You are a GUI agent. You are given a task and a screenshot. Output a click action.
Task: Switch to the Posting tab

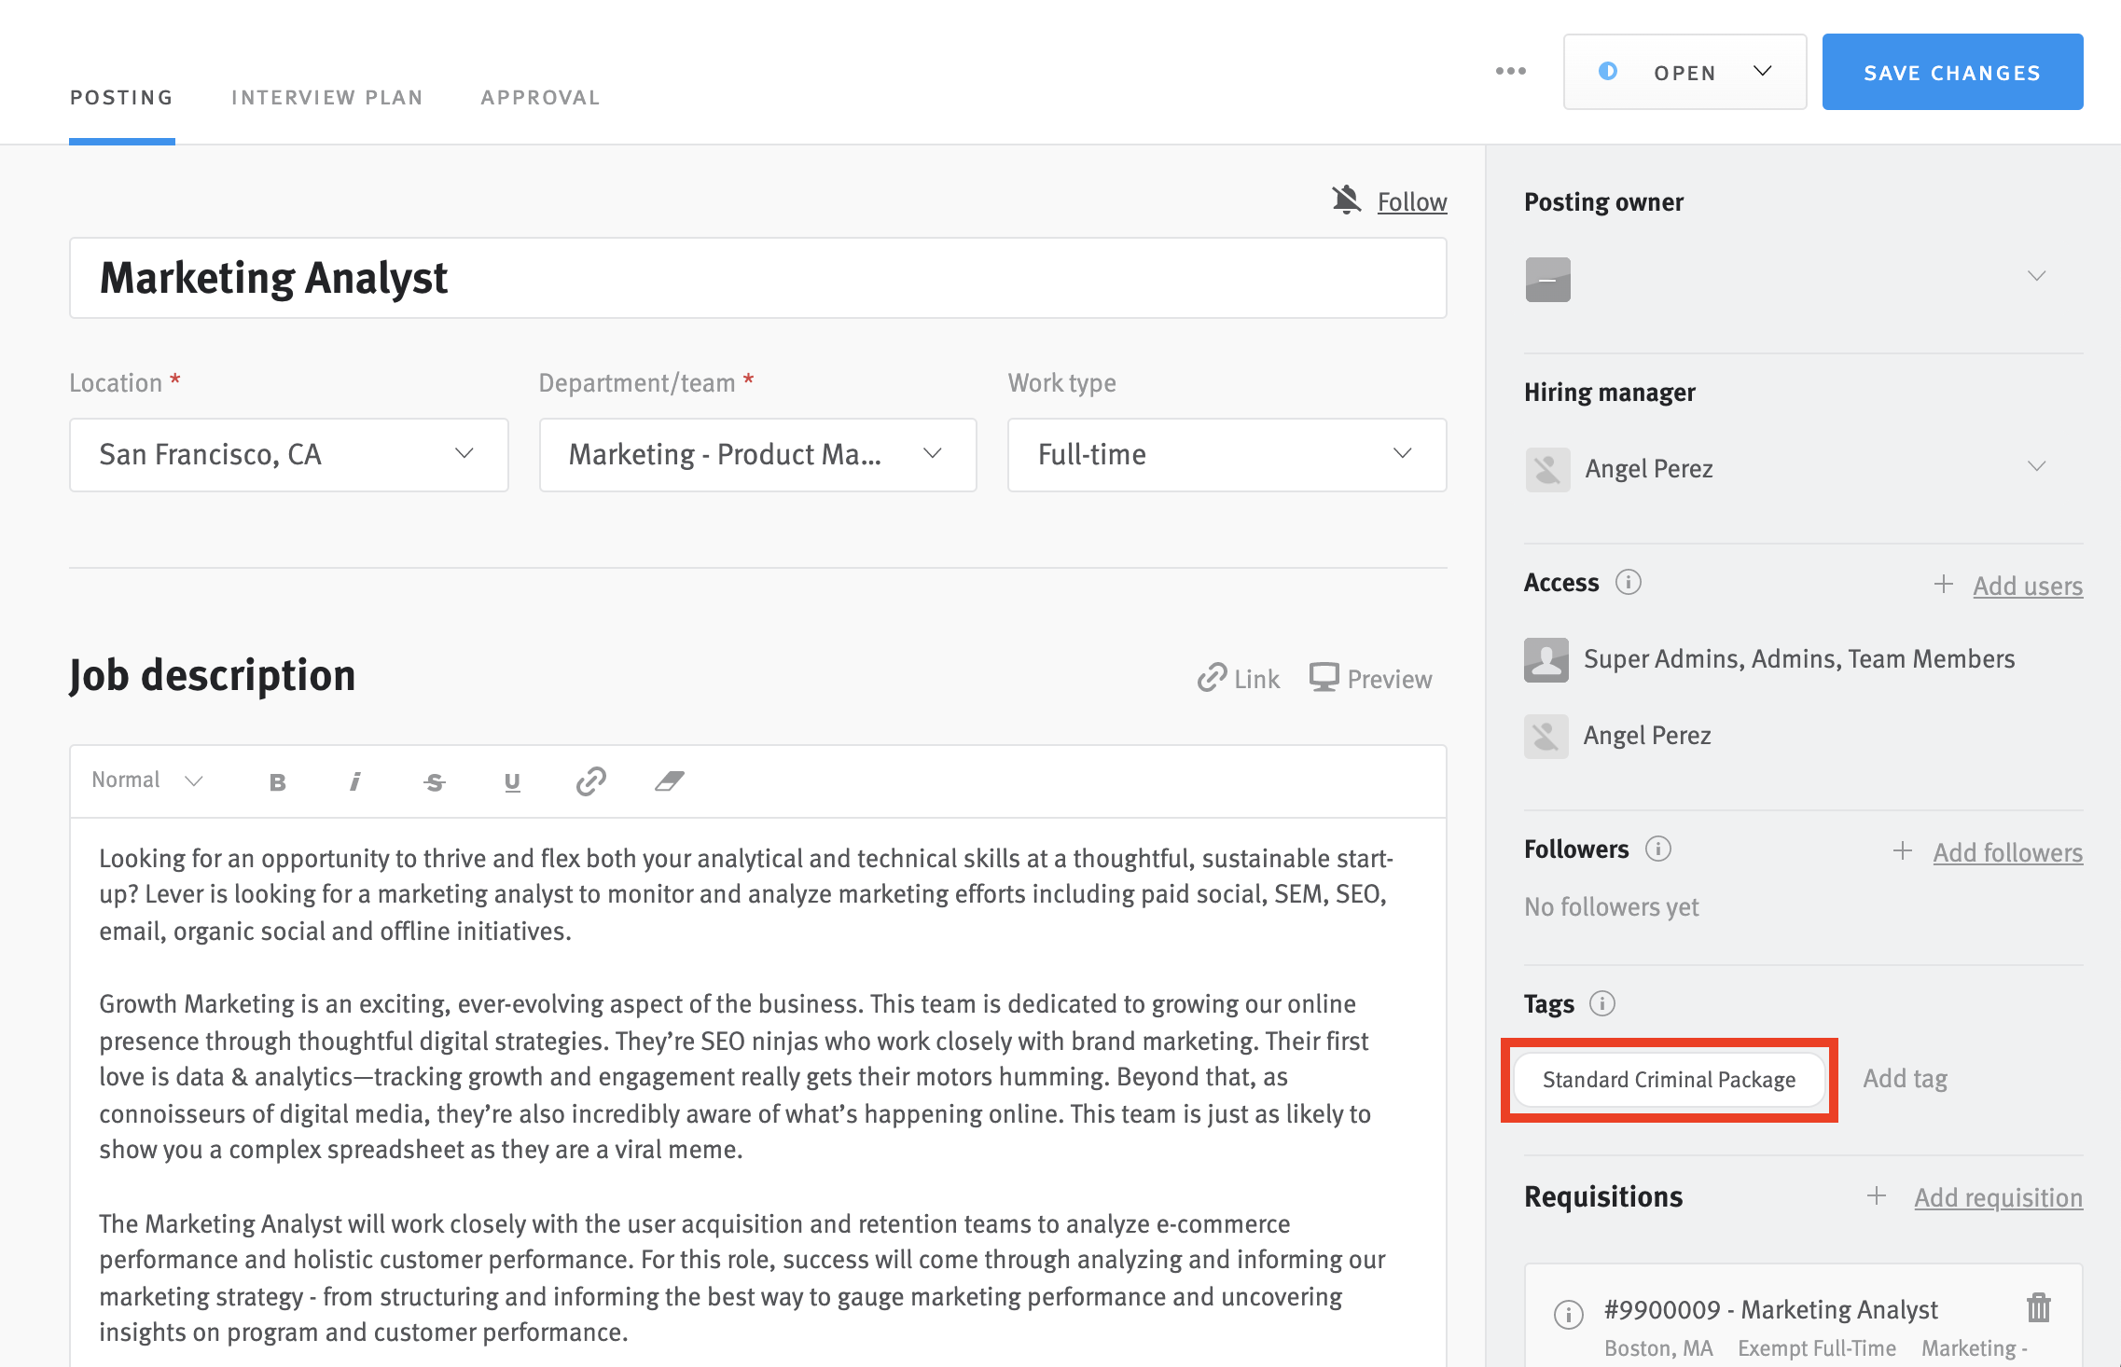pos(121,98)
